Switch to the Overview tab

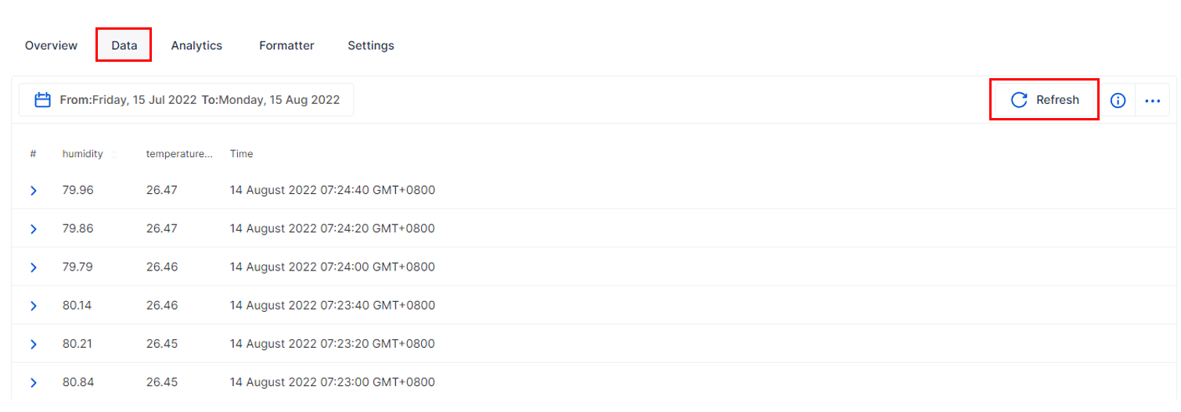pyautogui.click(x=51, y=45)
